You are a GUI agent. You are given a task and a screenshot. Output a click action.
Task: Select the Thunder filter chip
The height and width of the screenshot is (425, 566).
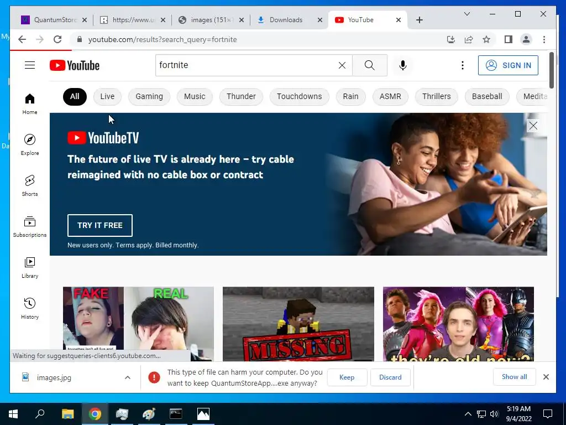coord(241,96)
